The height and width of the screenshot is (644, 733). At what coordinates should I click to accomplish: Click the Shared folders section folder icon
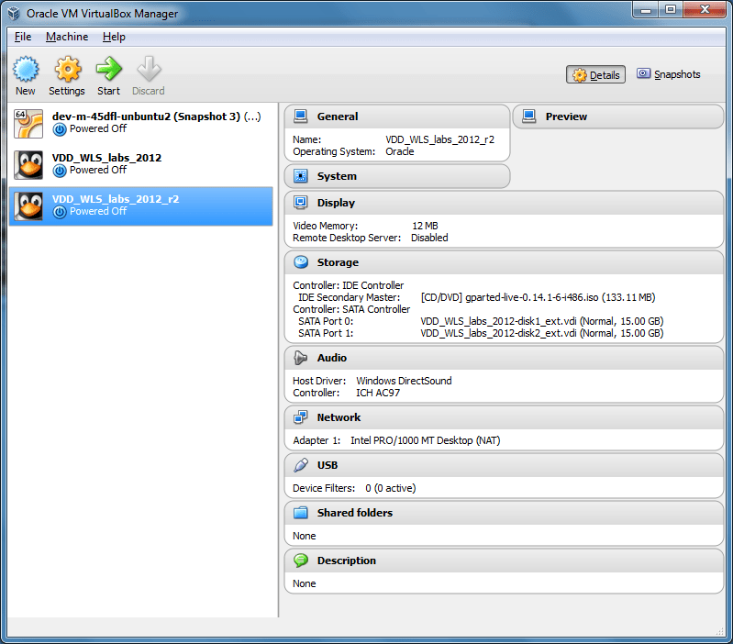point(301,513)
